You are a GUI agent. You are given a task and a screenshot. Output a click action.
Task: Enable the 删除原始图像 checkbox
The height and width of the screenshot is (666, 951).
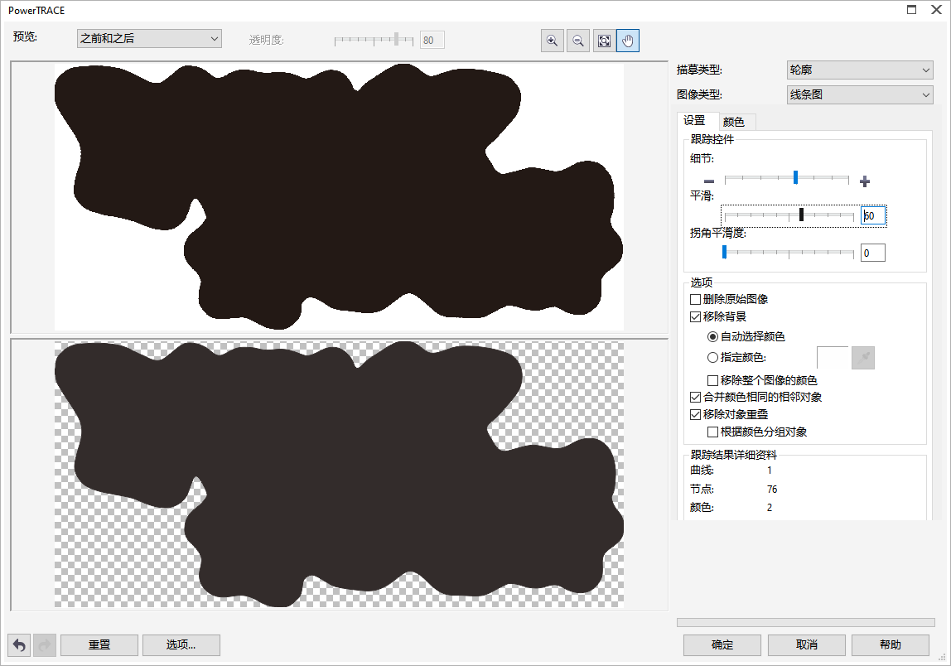click(696, 299)
